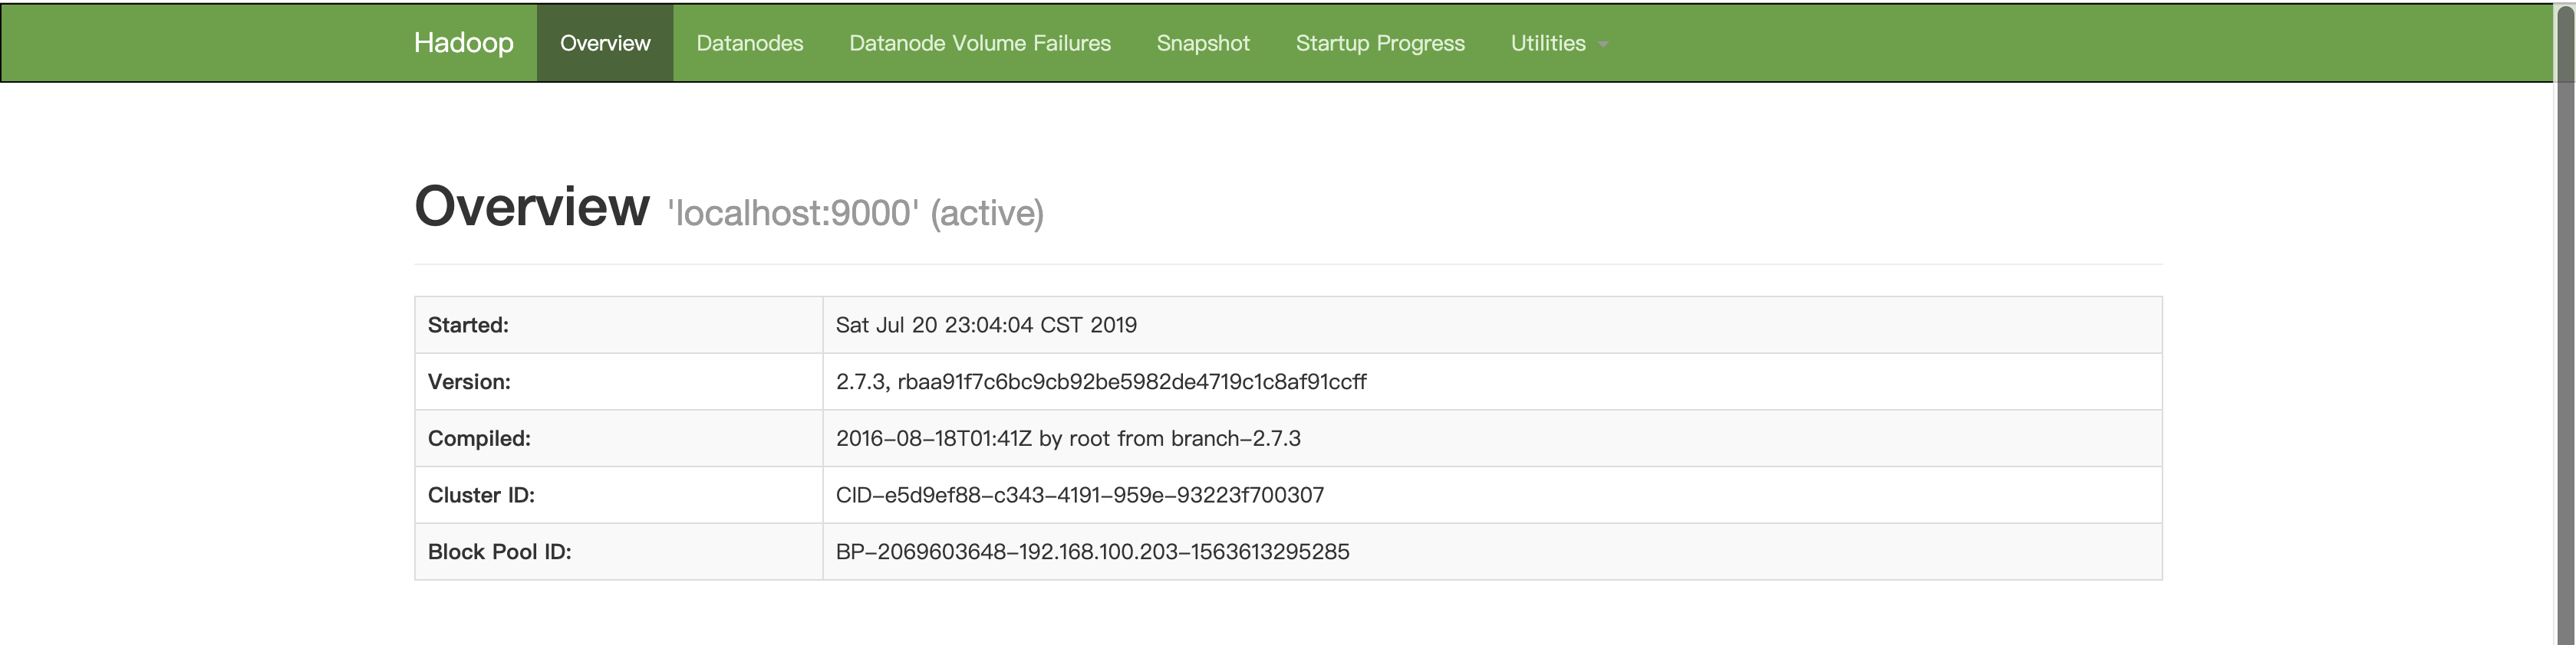2576x645 pixels.
Task: Select the BP-2069603648 block pool value
Action: click(1093, 552)
